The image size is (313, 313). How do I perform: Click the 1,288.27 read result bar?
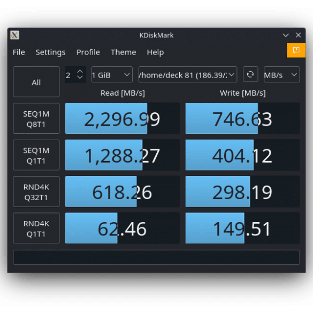123,155
